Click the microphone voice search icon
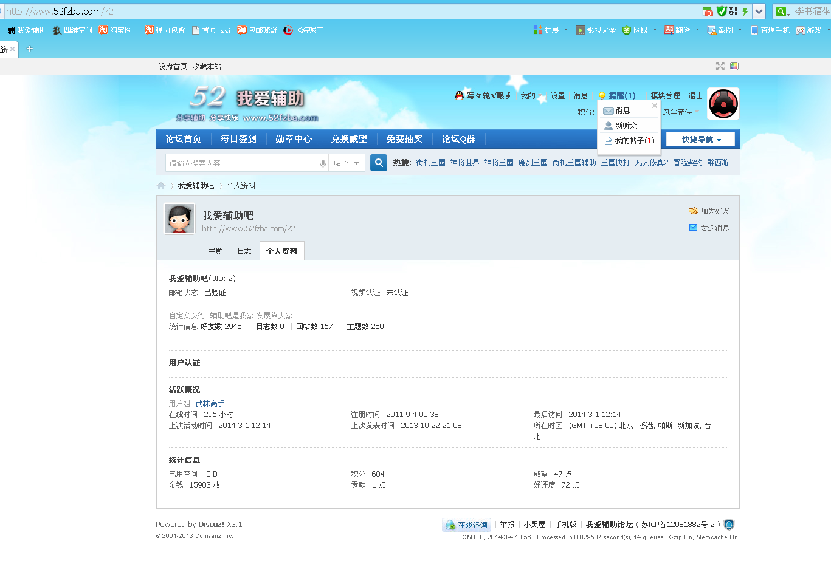 click(323, 163)
